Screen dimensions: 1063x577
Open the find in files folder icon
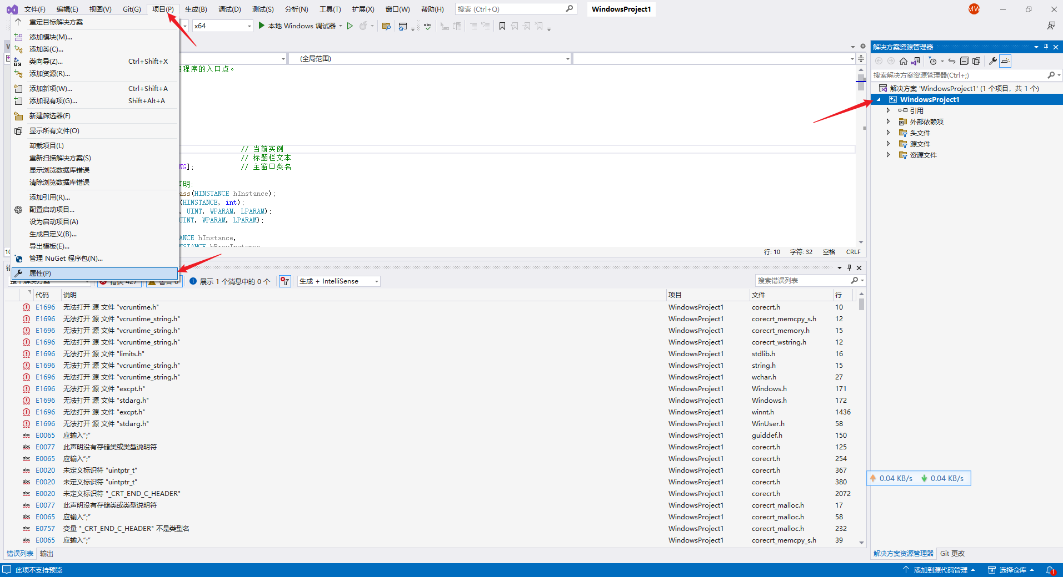point(386,26)
